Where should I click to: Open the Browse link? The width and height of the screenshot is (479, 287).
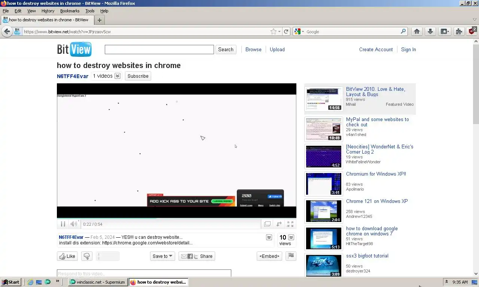[x=253, y=49]
